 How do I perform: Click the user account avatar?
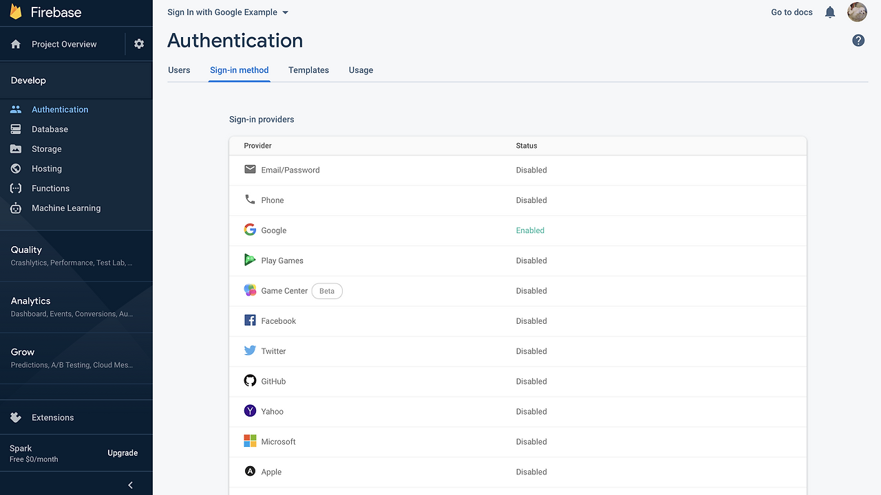[857, 12]
